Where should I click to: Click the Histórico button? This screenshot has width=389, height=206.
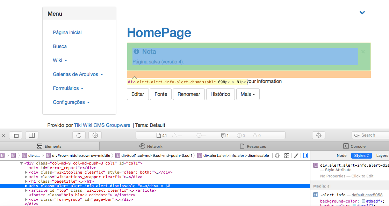(220, 94)
